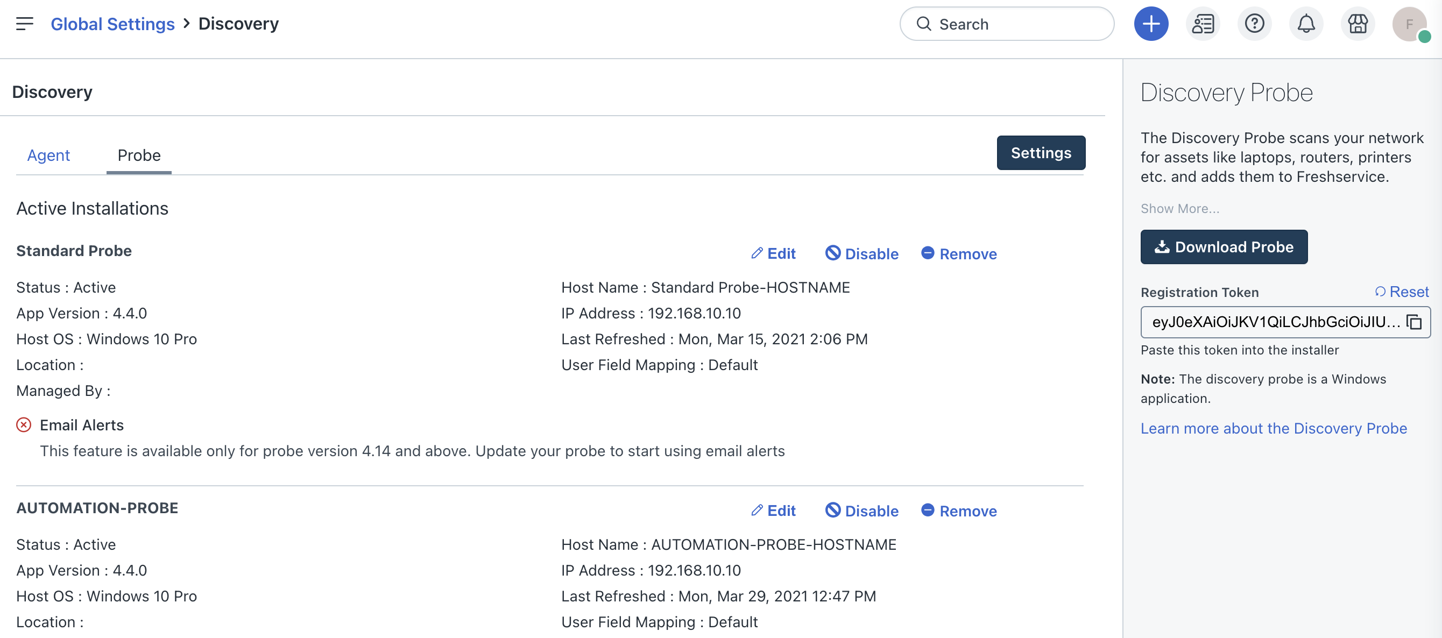1442x638 pixels.
Task: Switch to the Agent tab
Action: click(49, 155)
